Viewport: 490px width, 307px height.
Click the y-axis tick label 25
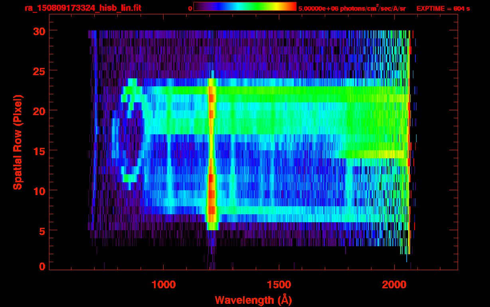(40, 71)
